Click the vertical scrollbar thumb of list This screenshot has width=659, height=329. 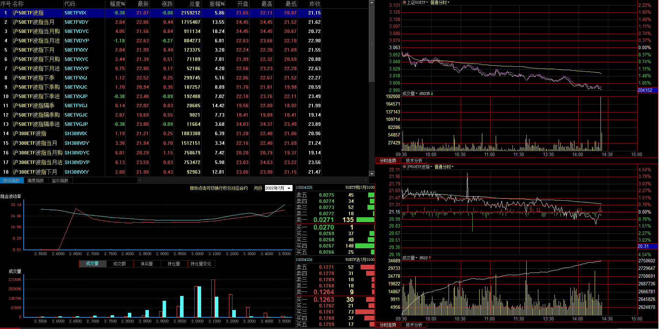click(x=372, y=44)
